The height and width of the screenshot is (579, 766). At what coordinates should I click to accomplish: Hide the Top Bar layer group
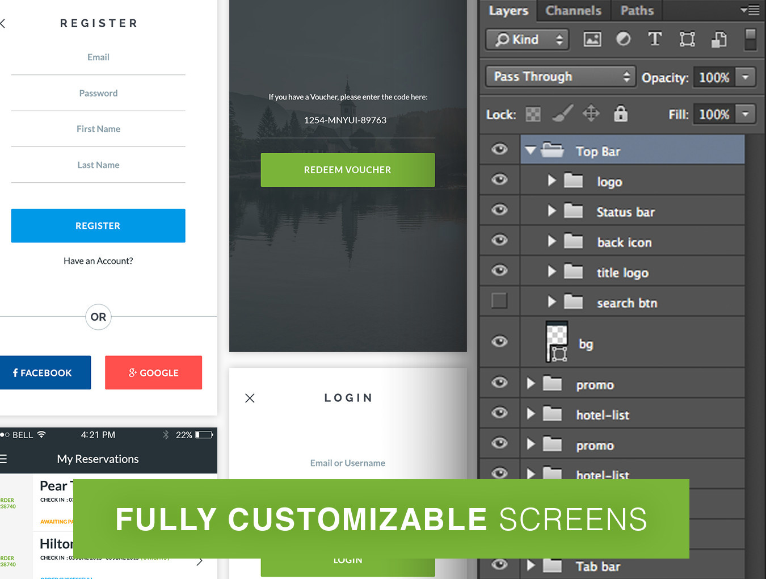[x=499, y=149]
